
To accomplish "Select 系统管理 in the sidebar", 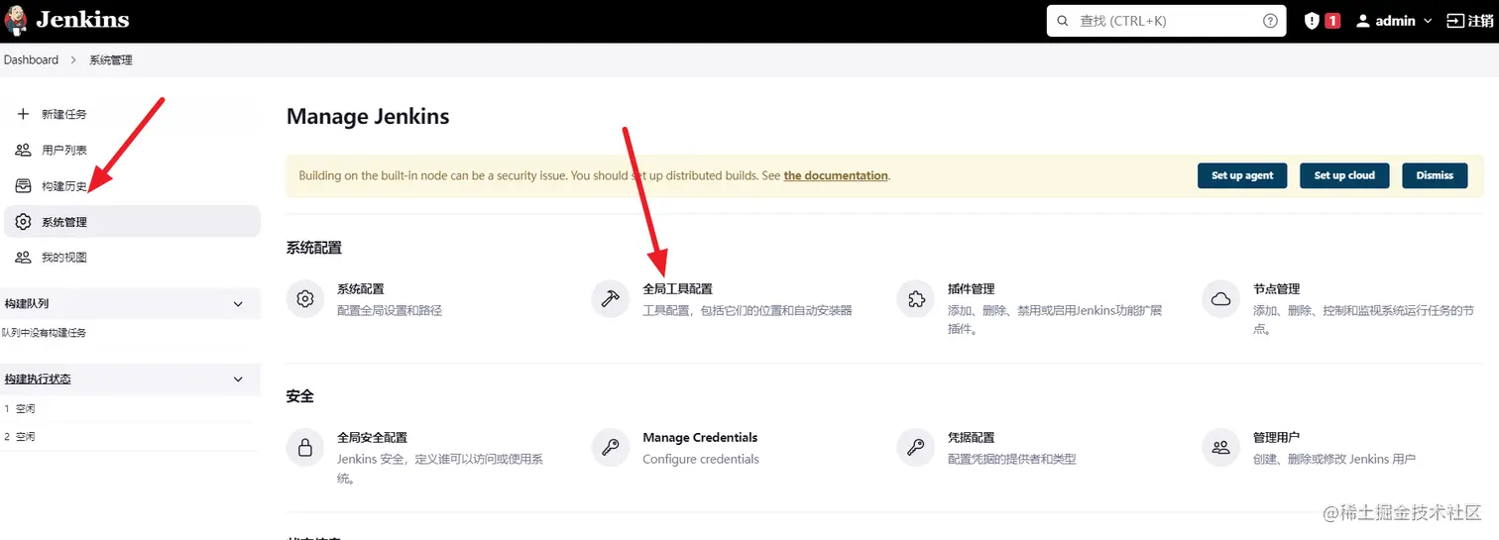I will pos(132,222).
